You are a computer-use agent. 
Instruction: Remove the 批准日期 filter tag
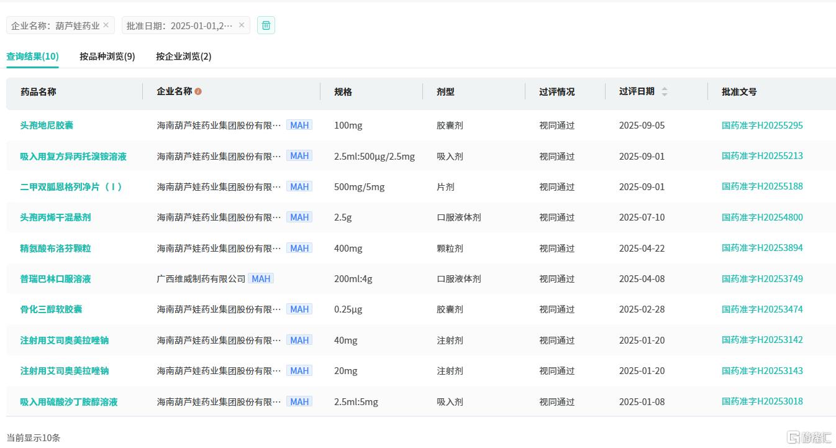[242, 25]
